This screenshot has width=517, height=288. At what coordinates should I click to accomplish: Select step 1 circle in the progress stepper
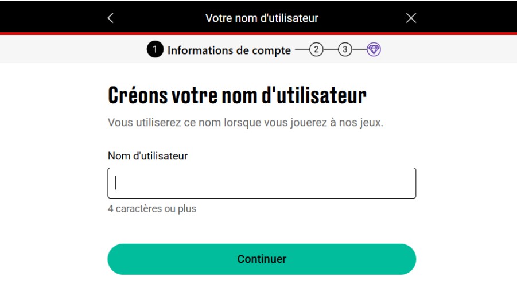tap(155, 50)
